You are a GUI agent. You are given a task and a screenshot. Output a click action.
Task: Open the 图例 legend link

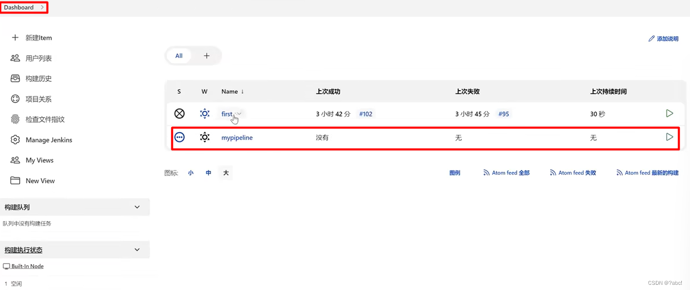point(454,173)
